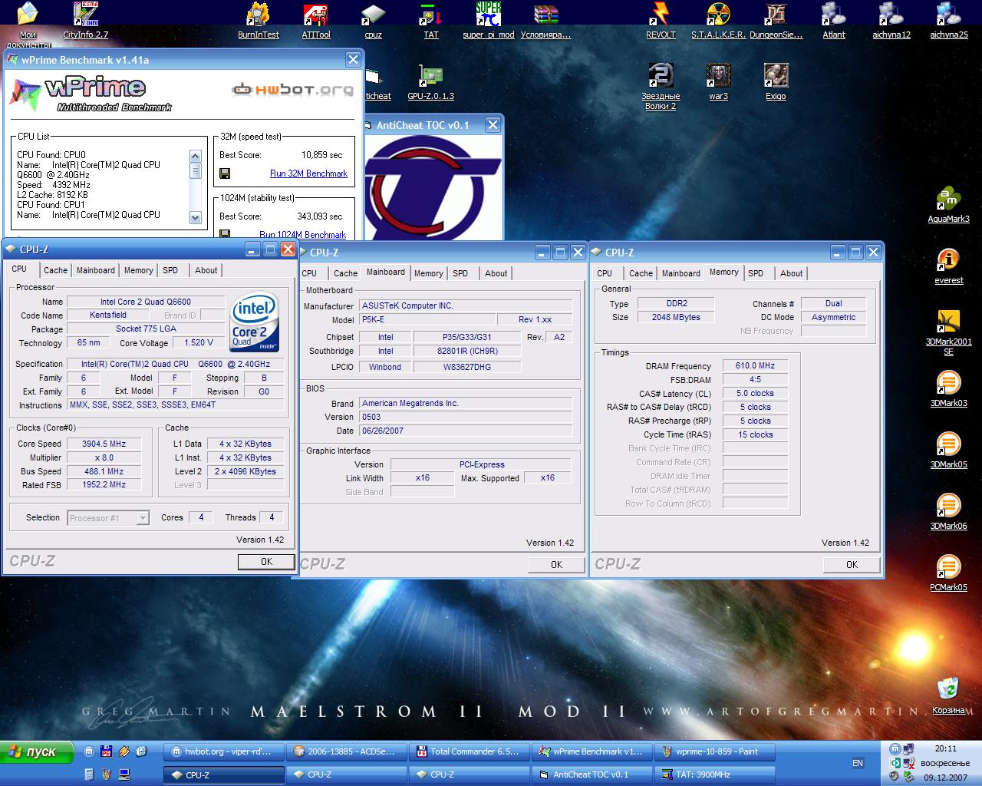Open the PCMark05 desktop icon

tap(949, 573)
